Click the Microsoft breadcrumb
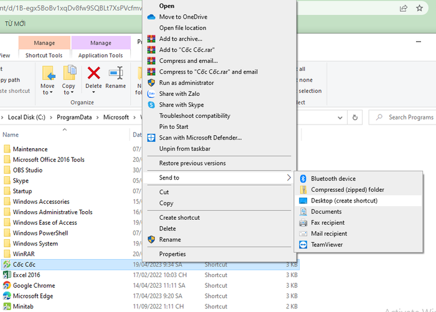Viewport: 436px width, 312px height. [116, 117]
